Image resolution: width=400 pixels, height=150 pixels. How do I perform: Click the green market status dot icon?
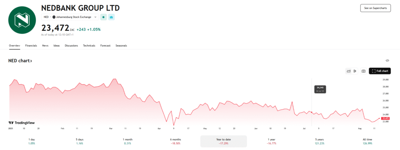103,17
